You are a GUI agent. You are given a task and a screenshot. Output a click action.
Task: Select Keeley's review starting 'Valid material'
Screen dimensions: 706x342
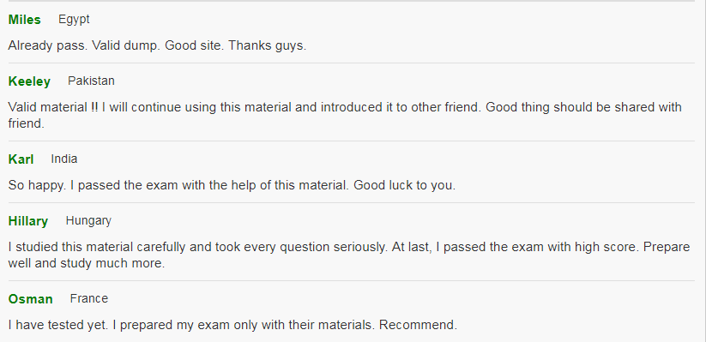(x=345, y=115)
